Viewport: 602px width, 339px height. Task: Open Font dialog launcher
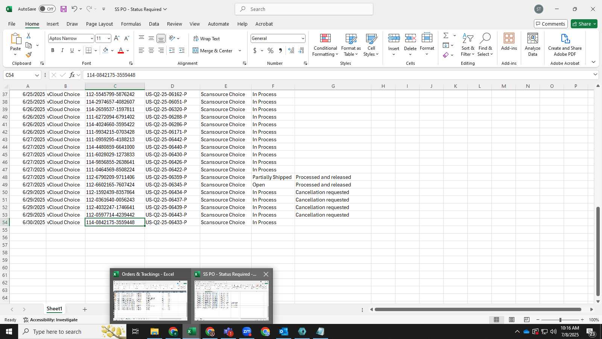tap(131, 63)
